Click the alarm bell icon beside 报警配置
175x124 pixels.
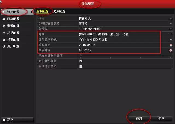[4, 26]
